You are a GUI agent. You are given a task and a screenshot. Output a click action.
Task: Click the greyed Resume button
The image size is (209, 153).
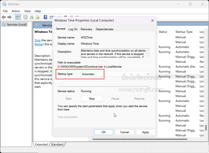(x=139, y=99)
